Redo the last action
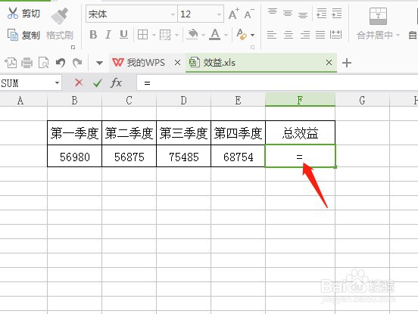The width and height of the screenshot is (418, 314). click(77, 63)
